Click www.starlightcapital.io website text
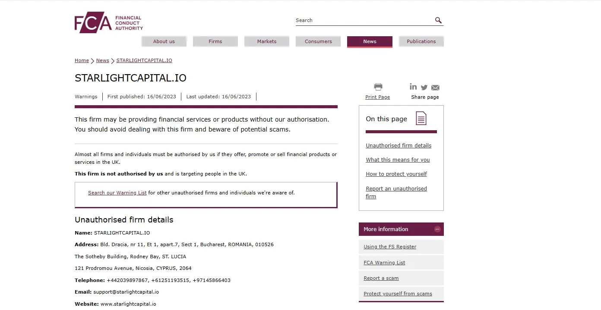Image resolution: width=601 pixels, height=310 pixels. (x=128, y=304)
